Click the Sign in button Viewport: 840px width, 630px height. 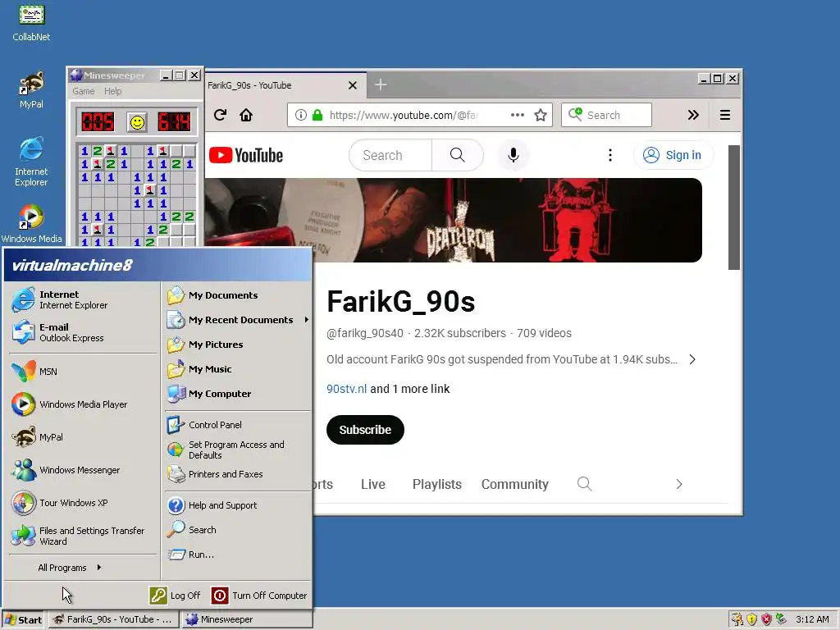pyautogui.click(x=673, y=155)
